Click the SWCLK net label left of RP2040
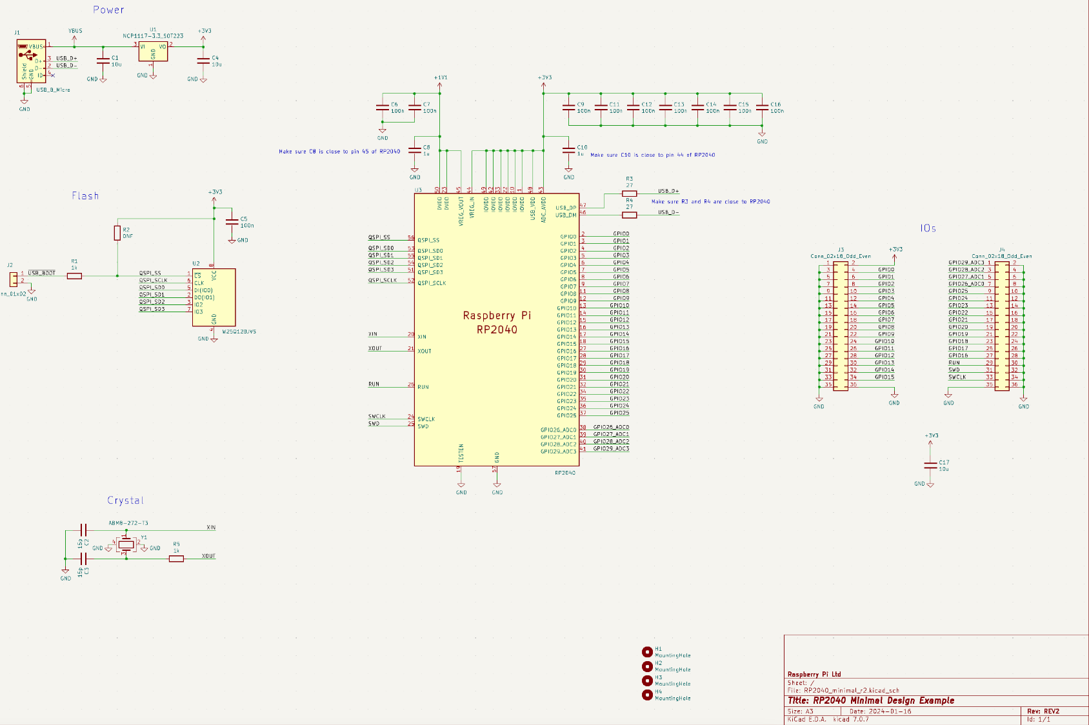The height and width of the screenshot is (725, 1089). click(377, 417)
